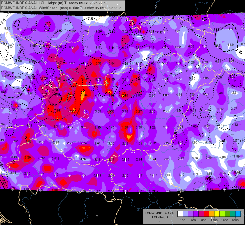Click the grid value '5.96'
Screen dimensions: 245x225
coord(196,190)
